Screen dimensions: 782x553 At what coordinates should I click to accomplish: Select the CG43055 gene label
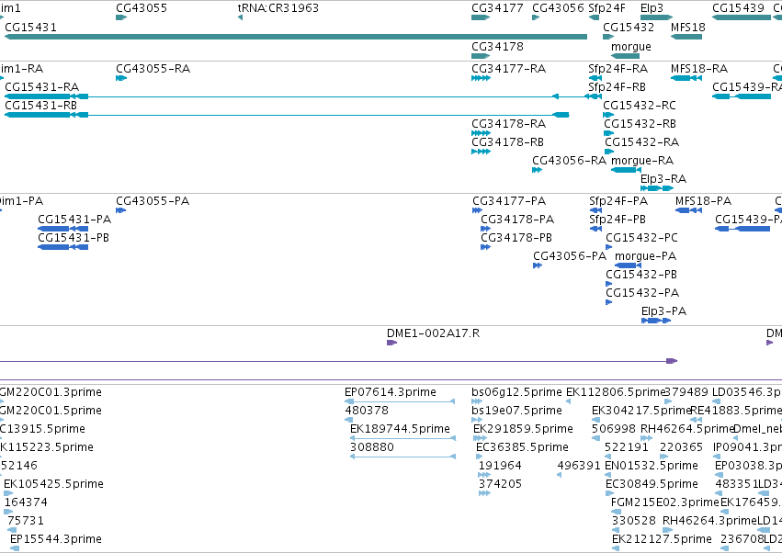pyautogui.click(x=142, y=8)
